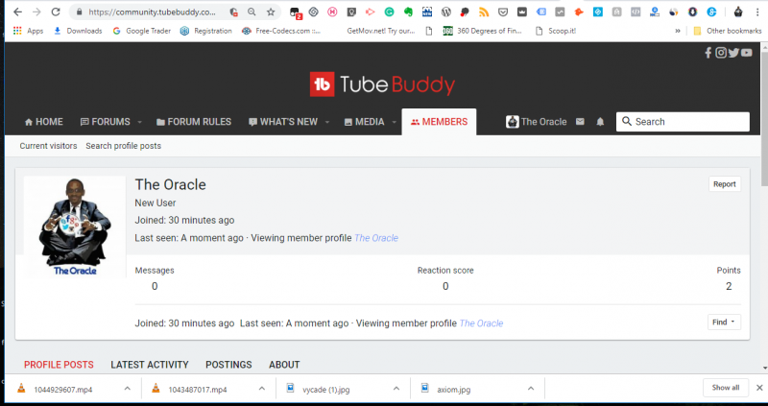Click the Show all downloads button
This screenshot has height=406, width=768.
(x=725, y=388)
